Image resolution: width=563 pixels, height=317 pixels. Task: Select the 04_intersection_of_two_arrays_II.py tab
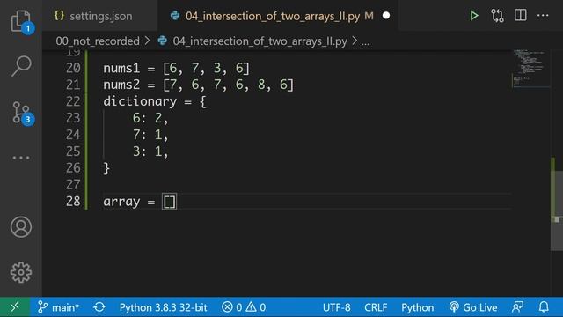point(273,16)
